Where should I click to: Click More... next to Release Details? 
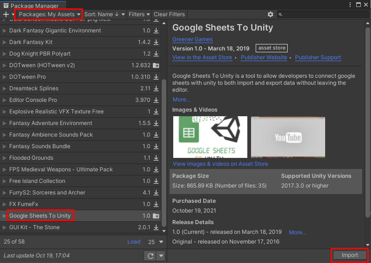click(x=298, y=232)
